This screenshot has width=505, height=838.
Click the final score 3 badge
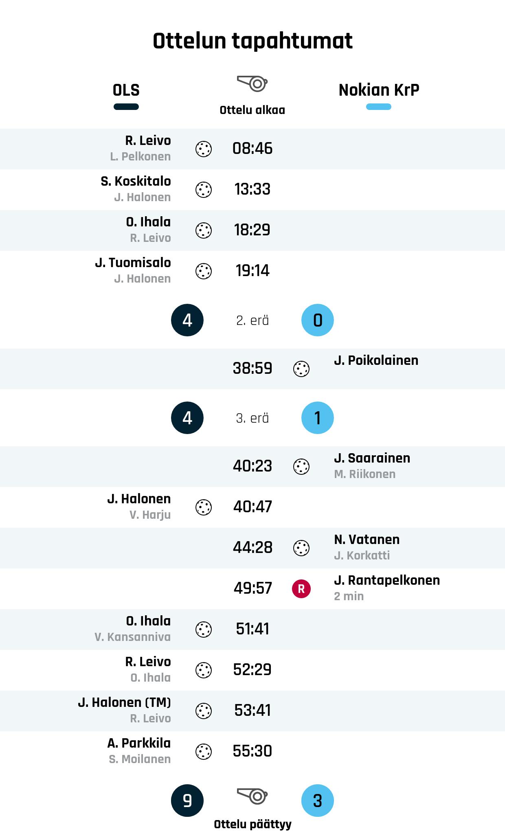[318, 801]
